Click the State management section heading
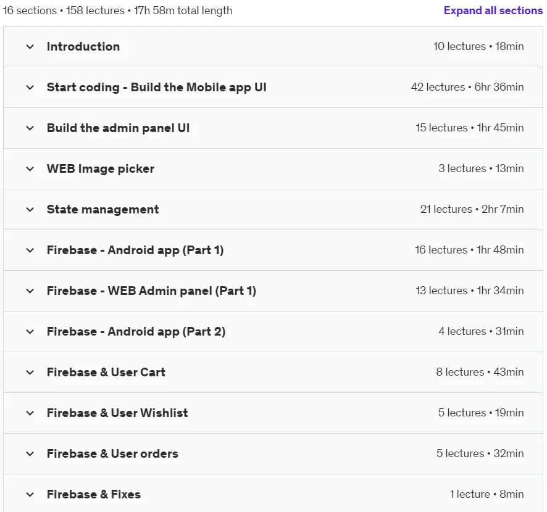The height and width of the screenshot is (512, 547). [x=103, y=210]
